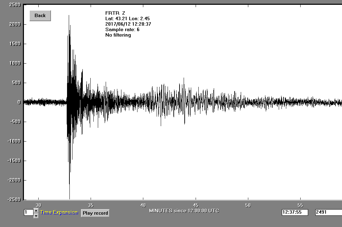Viewport: 342px width, 227px height.
Task: Click the tallest positive peak of the seismogram
Action: [x=69, y=16]
